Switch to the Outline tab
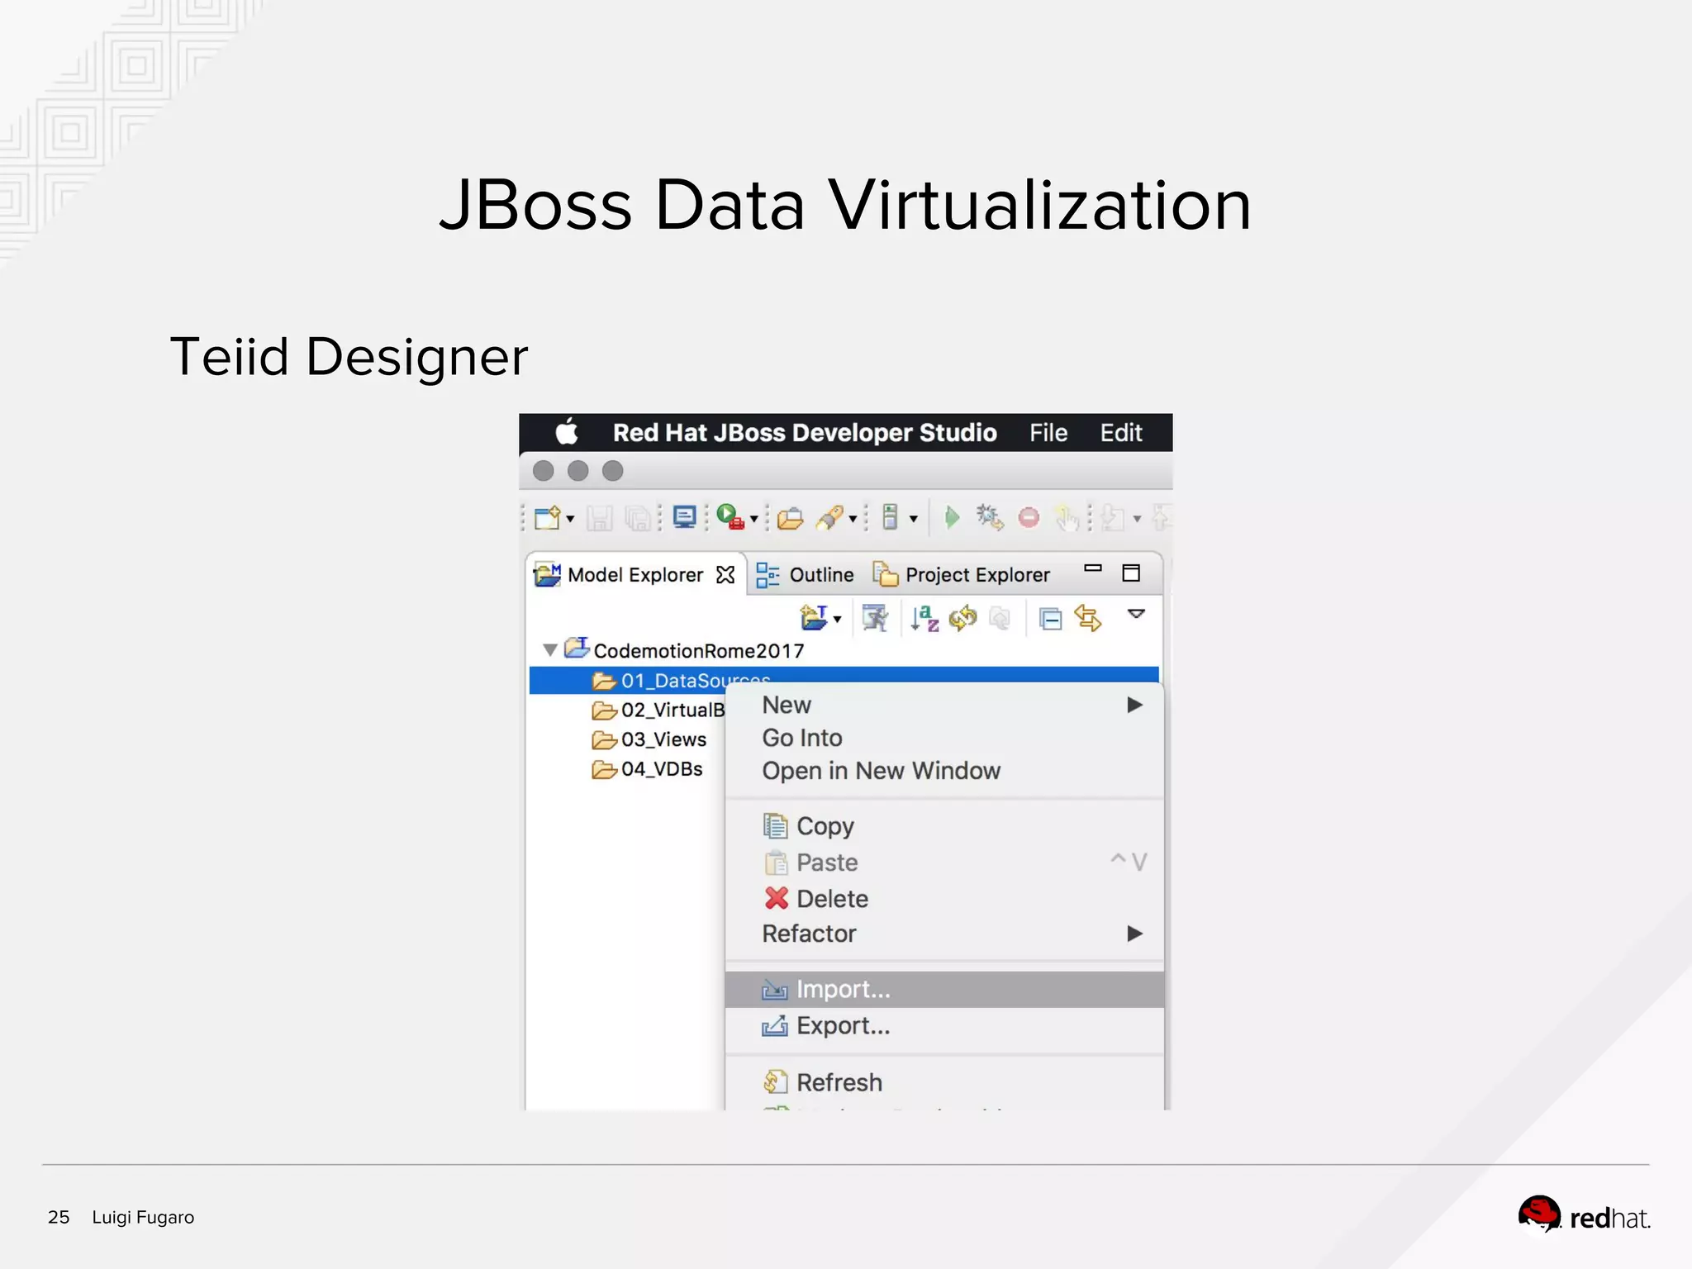The image size is (1692, 1269). 806,574
